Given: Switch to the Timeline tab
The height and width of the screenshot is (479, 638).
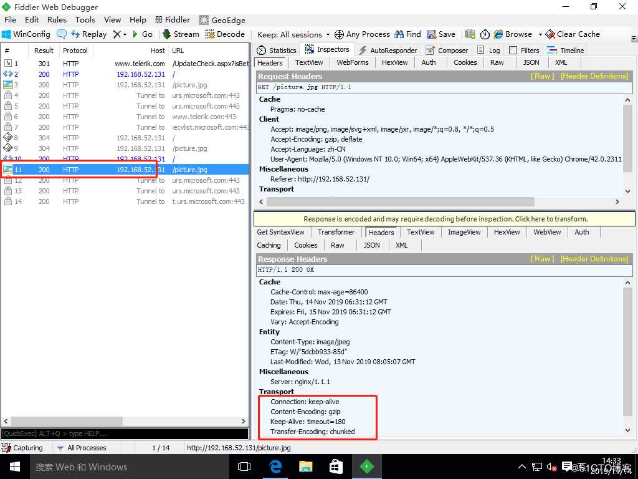Looking at the screenshot, I should tap(566, 50).
